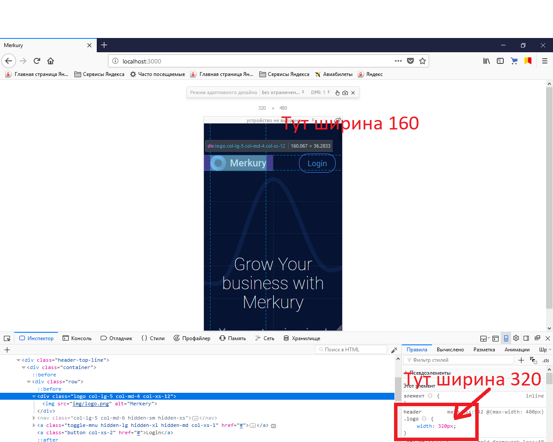553x442 pixels.
Task: Switch to the Разметка sidebar tab
Action: click(x=484, y=350)
